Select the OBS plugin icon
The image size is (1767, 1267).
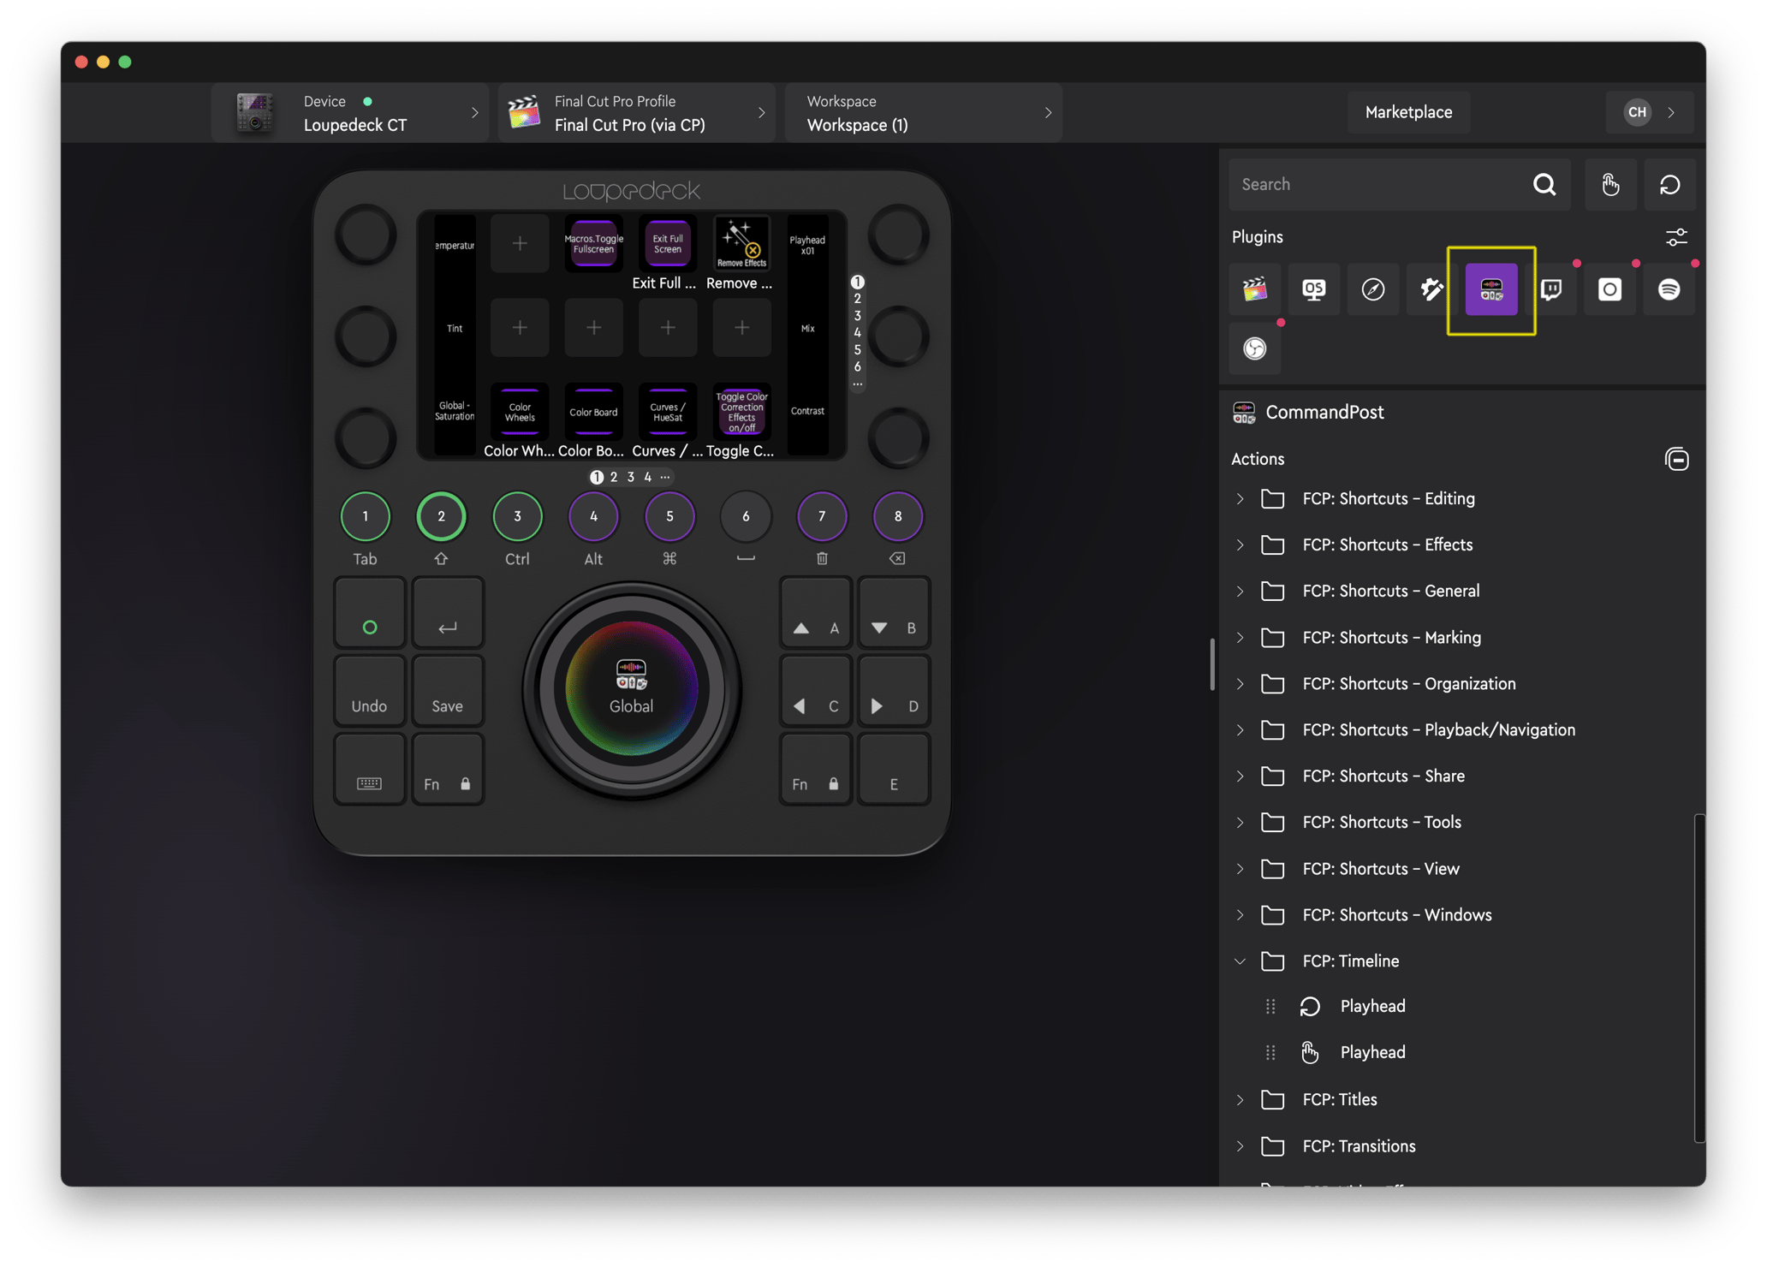click(x=1254, y=348)
